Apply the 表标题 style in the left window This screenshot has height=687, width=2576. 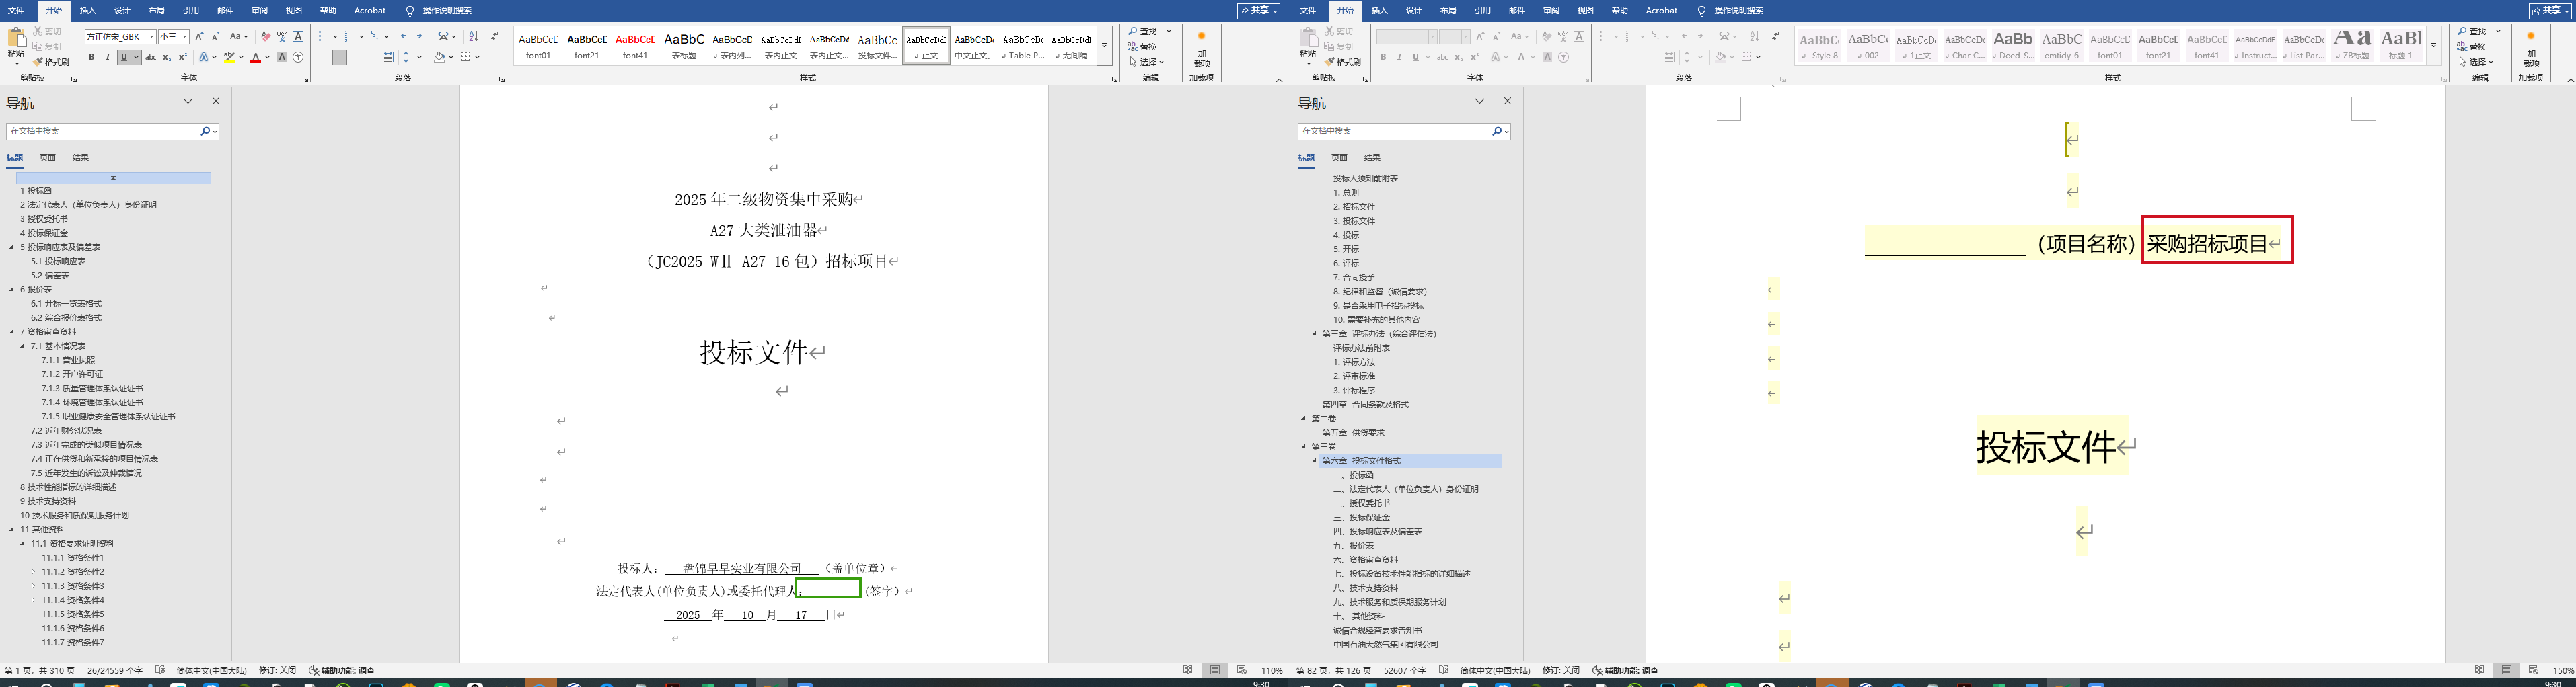coord(684,46)
